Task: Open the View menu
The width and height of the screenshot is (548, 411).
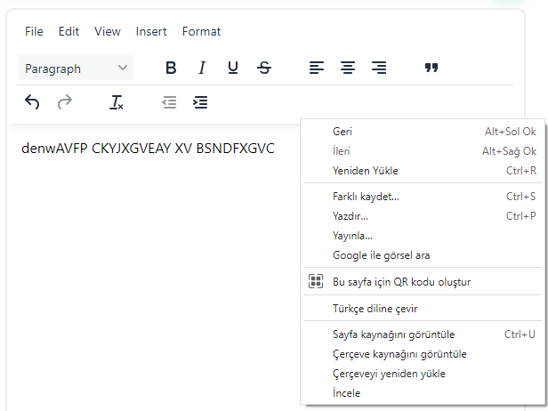Action: 108,31
